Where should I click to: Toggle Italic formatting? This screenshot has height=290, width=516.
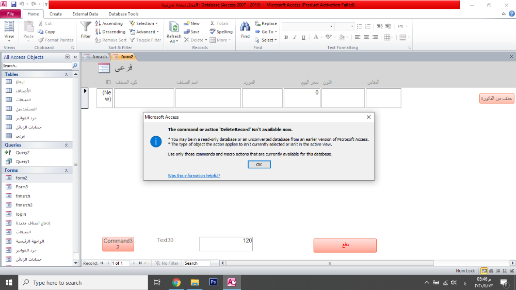coord(295,37)
